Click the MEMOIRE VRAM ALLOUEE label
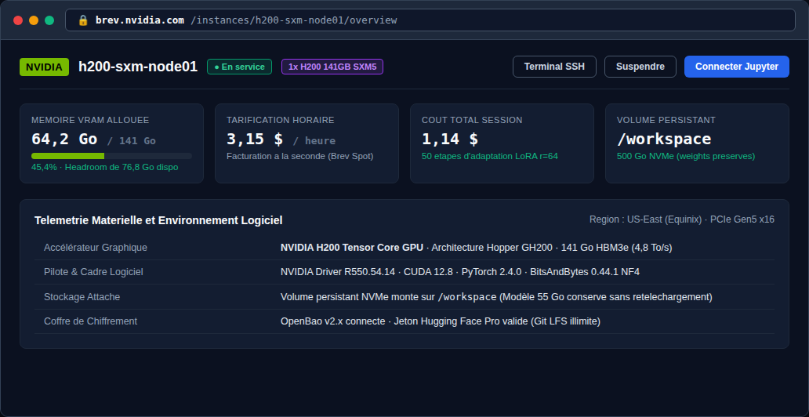809x417 pixels. [90, 120]
